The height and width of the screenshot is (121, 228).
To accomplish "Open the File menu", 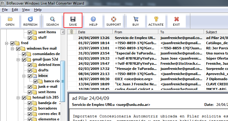I will pyautogui.click(x=5, y=10).
